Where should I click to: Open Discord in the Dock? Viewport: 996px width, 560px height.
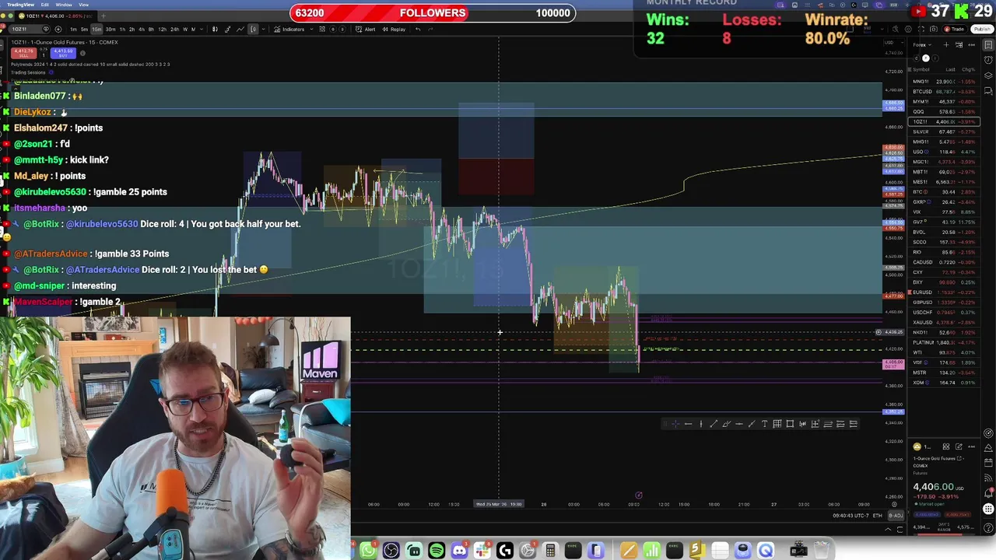pyautogui.click(x=460, y=551)
